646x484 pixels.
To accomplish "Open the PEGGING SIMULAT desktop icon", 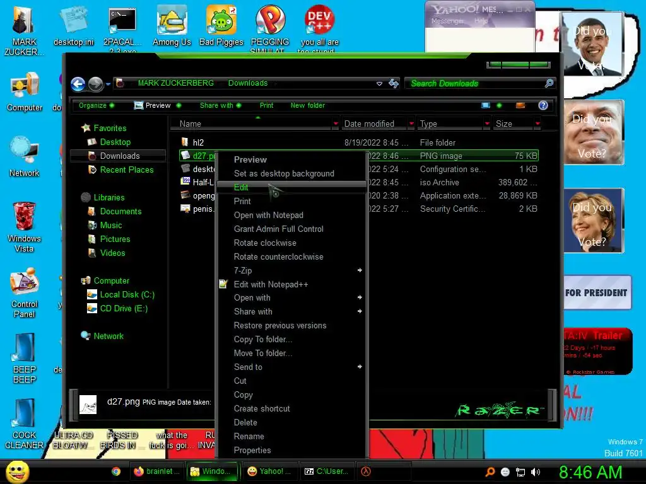I will click(x=270, y=30).
